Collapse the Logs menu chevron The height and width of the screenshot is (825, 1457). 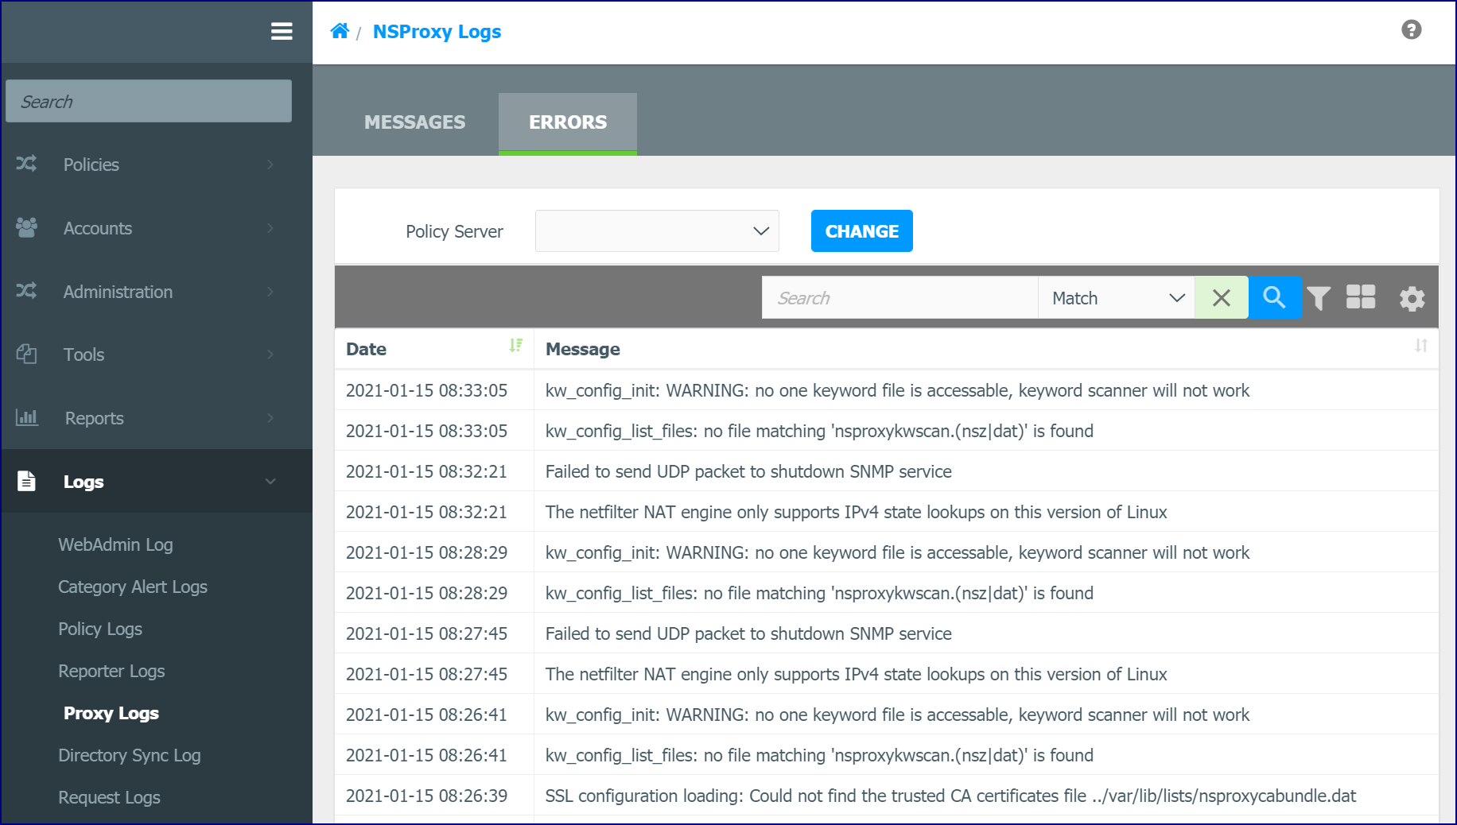(270, 482)
